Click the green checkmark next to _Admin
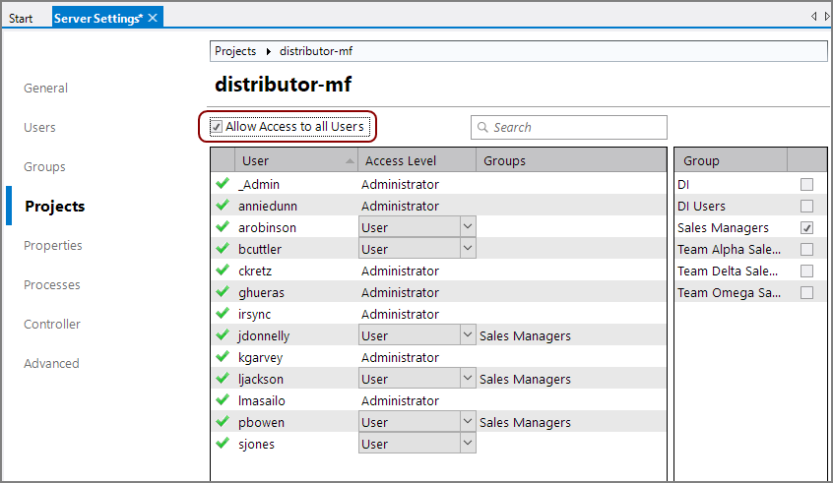 [223, 184]
